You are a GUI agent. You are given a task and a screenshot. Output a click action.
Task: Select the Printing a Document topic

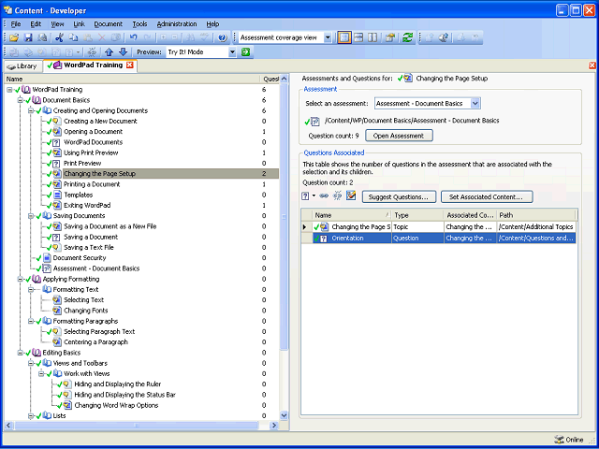pyautogui.click(x=92, y=184)
